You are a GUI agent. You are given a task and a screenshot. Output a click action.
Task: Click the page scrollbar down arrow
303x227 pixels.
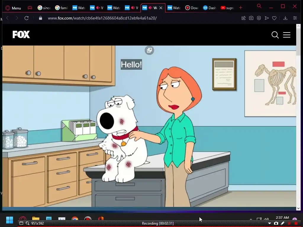click(x=298, y=208)
